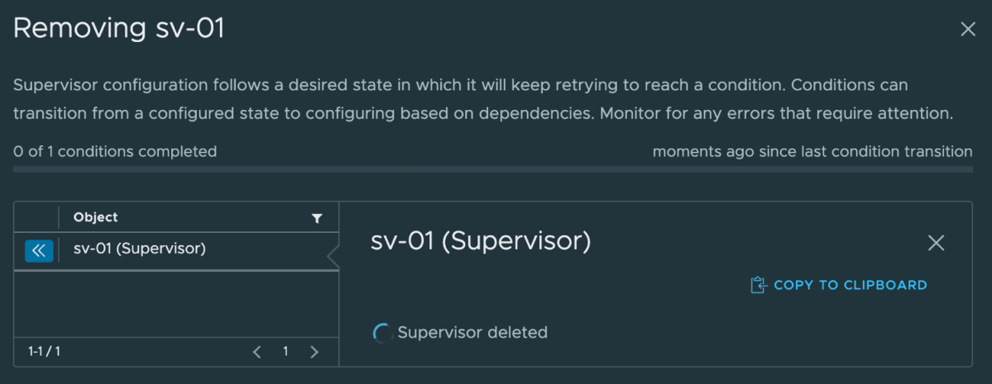Viewport: 992px width, 384px height.
Task: Close the sv-01 (Supervisor) detail panel
Action: tap(936, 243)
